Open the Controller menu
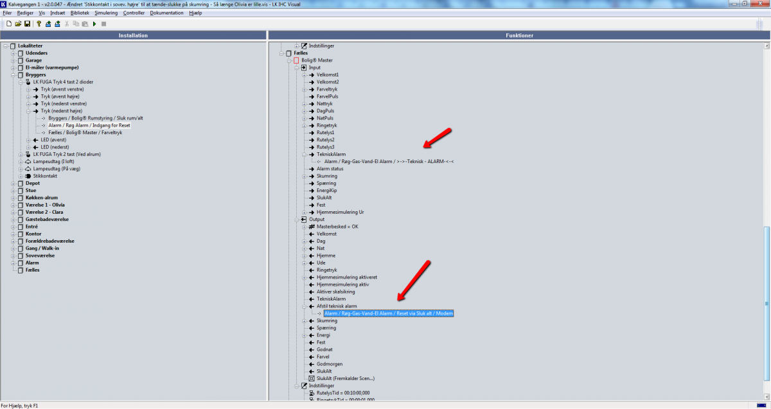 point(134,13)
